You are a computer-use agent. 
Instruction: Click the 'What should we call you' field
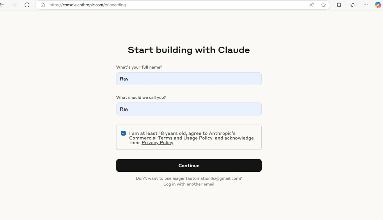click(x=189, y=109)
